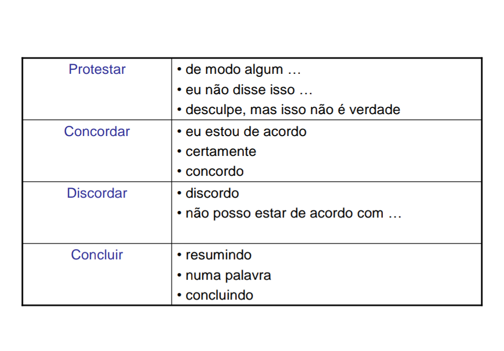This screenshot has height=351, width=504.
Task: Click the phrase 'de modo algum …'
Action: coord(243,70)
